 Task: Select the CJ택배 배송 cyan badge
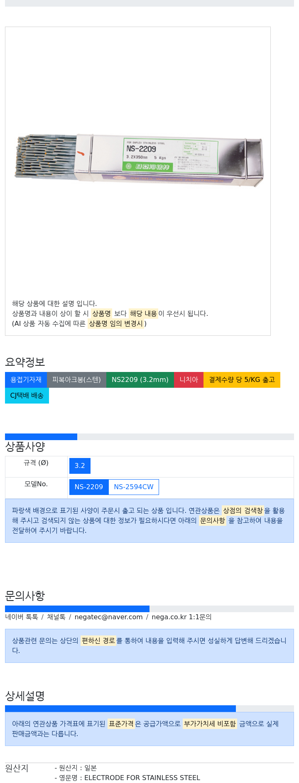coord(27,396)
